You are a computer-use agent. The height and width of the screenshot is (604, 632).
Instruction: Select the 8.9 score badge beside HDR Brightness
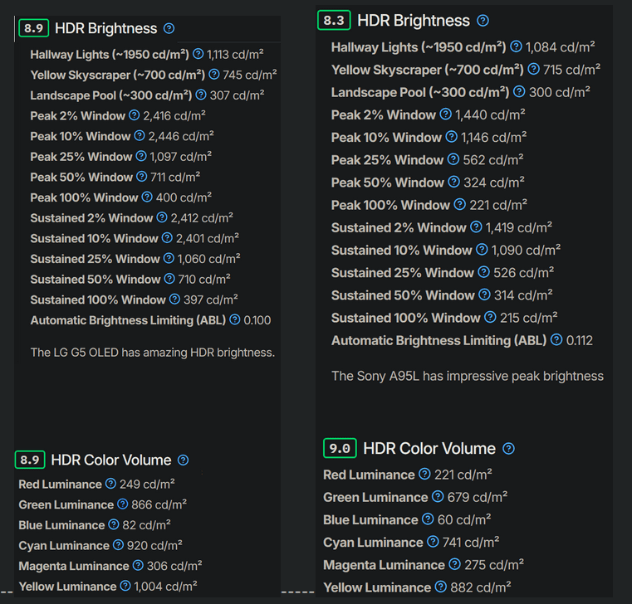(33, 28)
